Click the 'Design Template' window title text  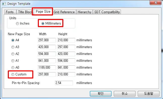(19, 4)
